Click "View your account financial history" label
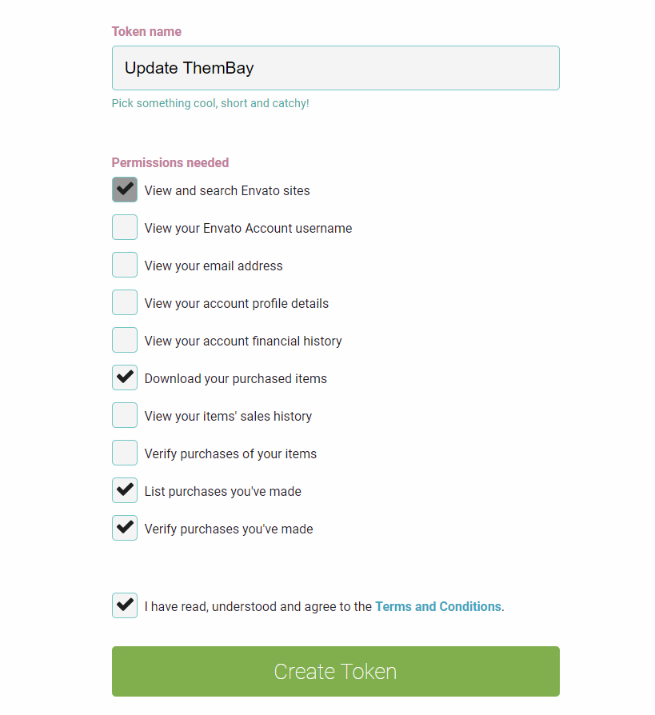Screen dimensions: 655x715 (x=243, y=341)
